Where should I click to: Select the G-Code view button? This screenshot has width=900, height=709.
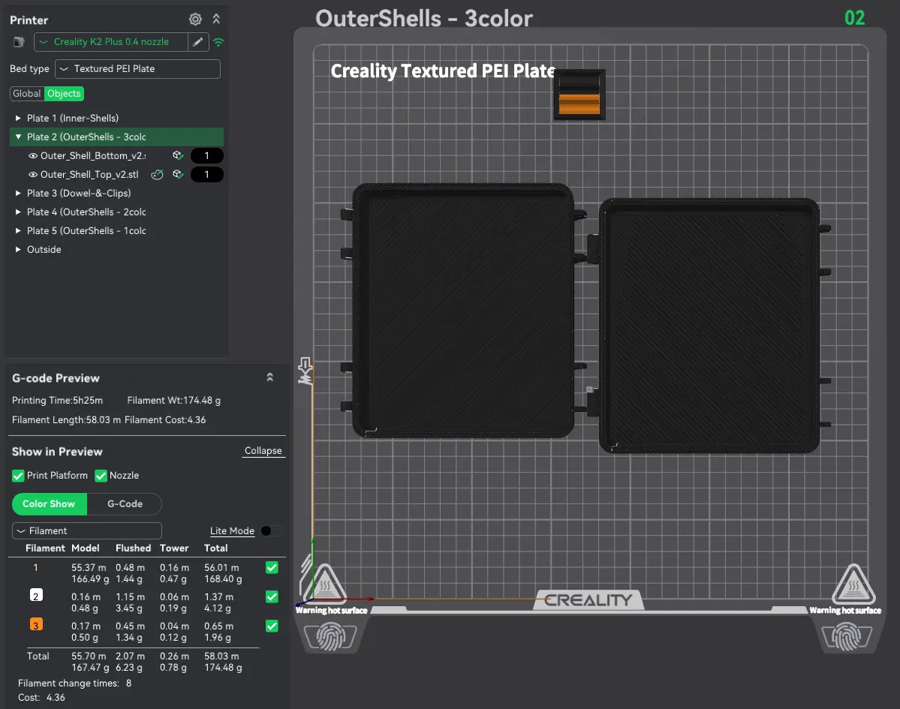[125, 504]
